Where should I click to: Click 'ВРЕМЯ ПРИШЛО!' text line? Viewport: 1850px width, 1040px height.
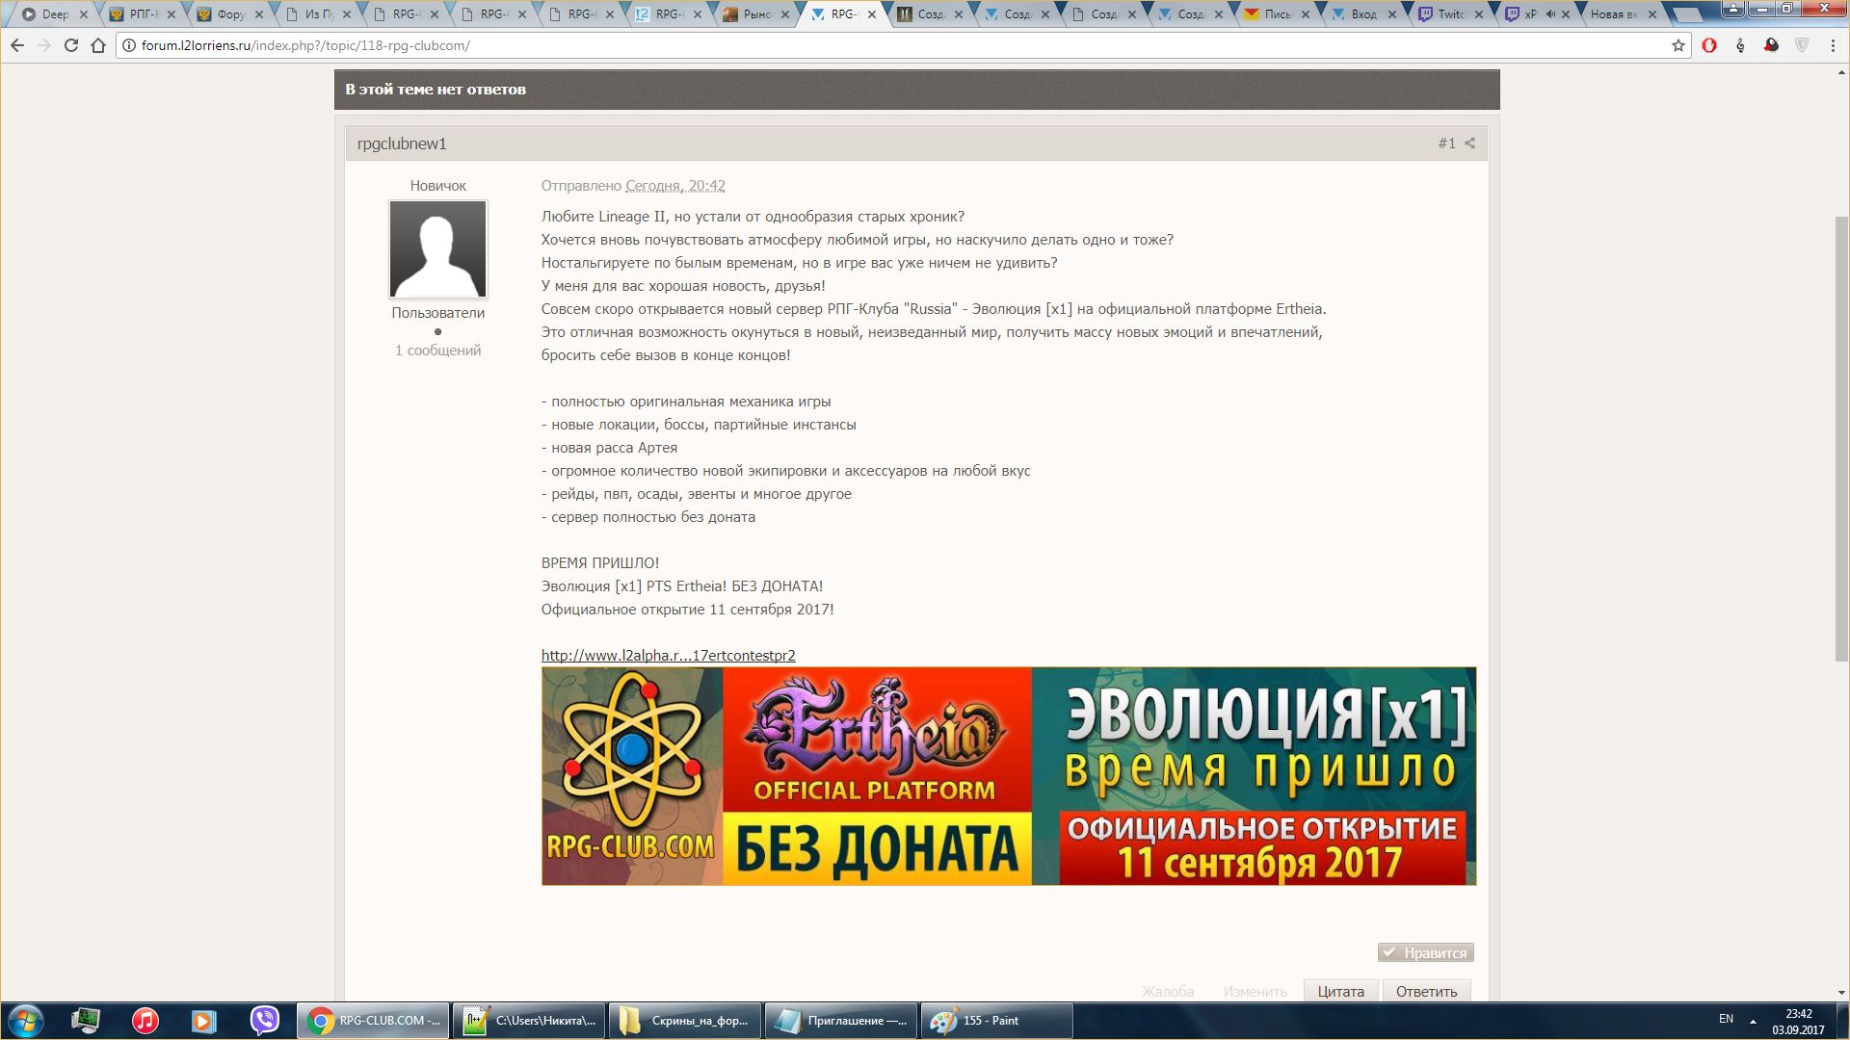(x=600, y=563)
